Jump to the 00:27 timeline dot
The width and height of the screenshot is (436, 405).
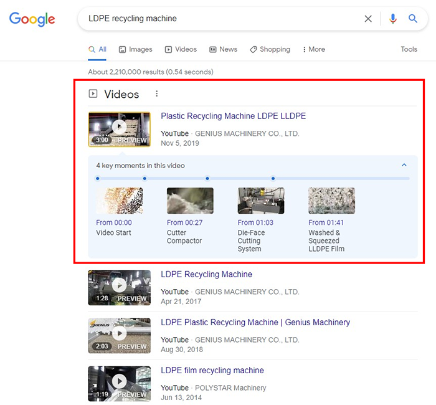pyautogui.click(x=145, y=179)
